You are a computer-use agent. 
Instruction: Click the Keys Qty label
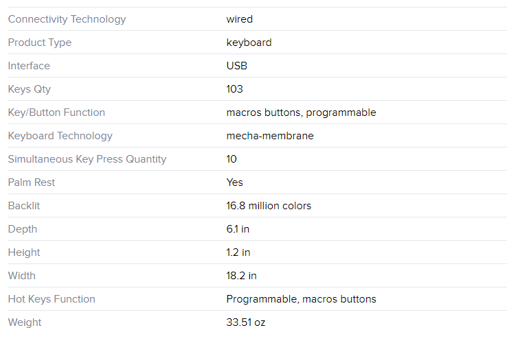click(30, 89)
